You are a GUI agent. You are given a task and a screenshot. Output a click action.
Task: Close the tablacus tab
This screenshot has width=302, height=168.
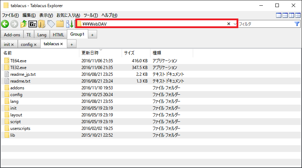point(62,44)
